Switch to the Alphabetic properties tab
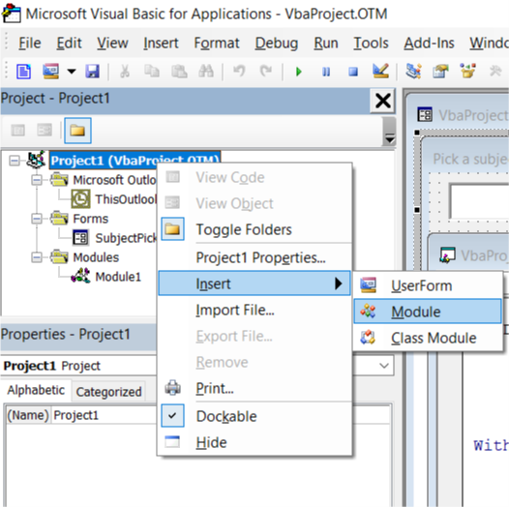 (36, 390)
